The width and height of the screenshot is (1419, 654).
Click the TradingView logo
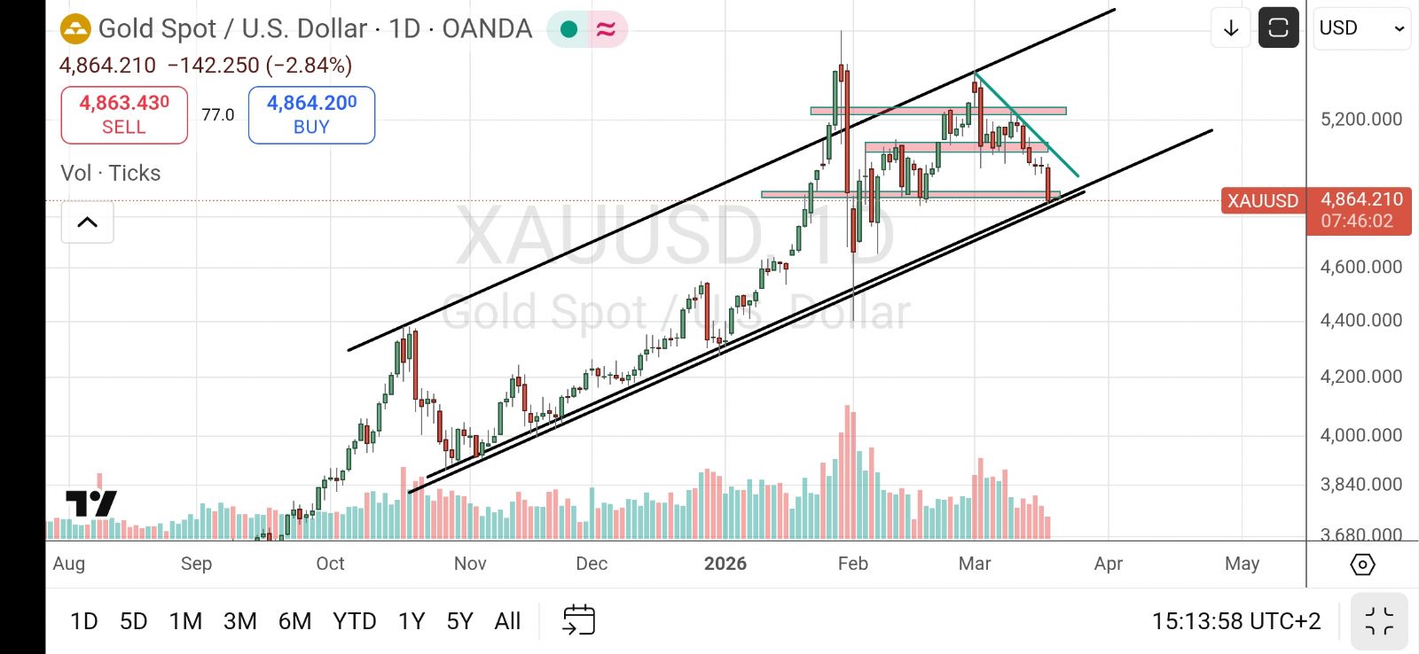[90, 503]
